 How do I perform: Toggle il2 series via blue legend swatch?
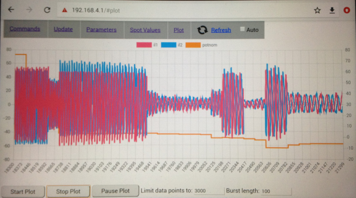(x=169, y=45)
